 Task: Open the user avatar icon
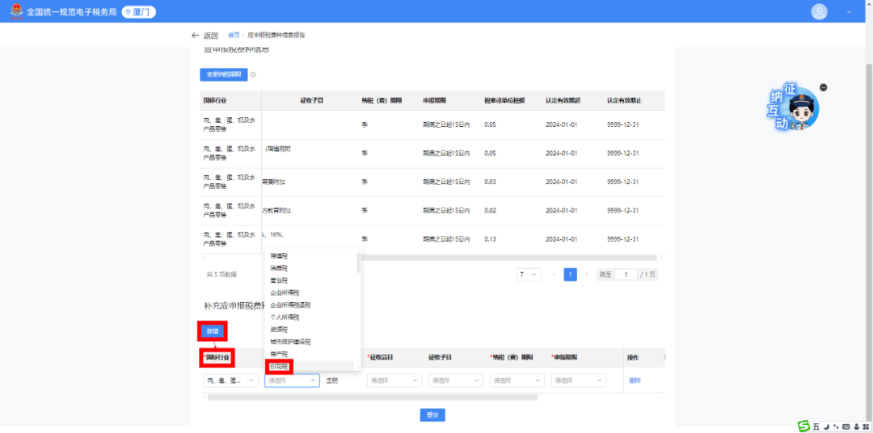(x=820, y=12)
